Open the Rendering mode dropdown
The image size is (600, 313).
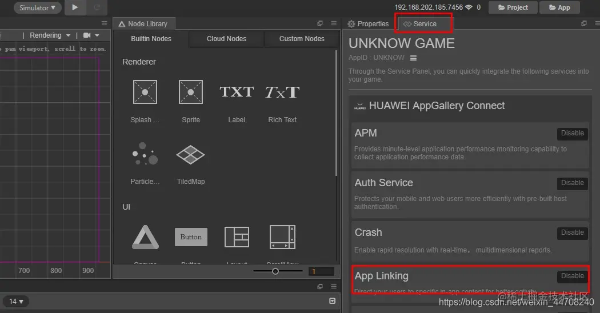coord(50,35)
